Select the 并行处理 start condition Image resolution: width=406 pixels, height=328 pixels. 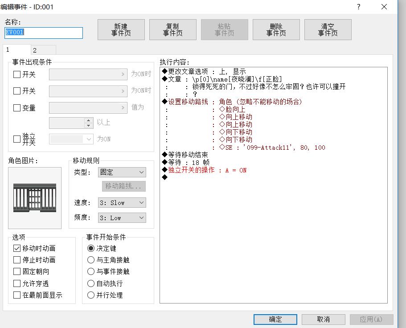91,295
